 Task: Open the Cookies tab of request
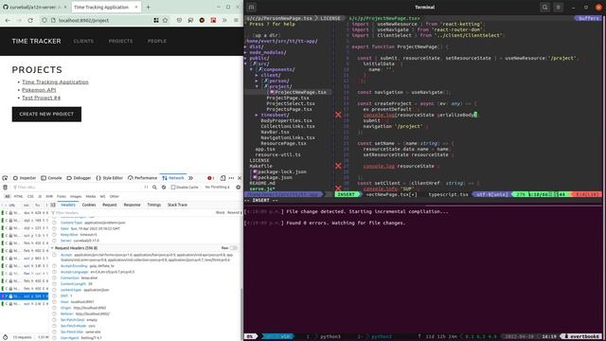coord(89,205)
